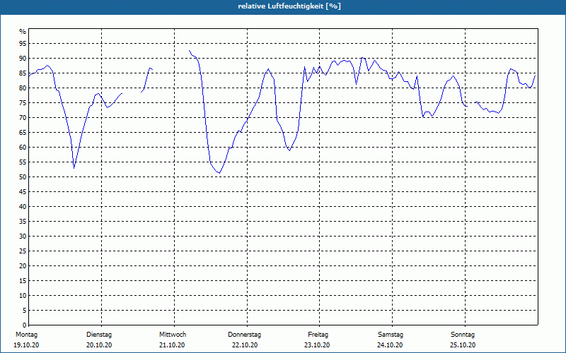Viewport: 566px width, 353px height.
Task: Select the 15 y-axis label
Action: [23, 280]
